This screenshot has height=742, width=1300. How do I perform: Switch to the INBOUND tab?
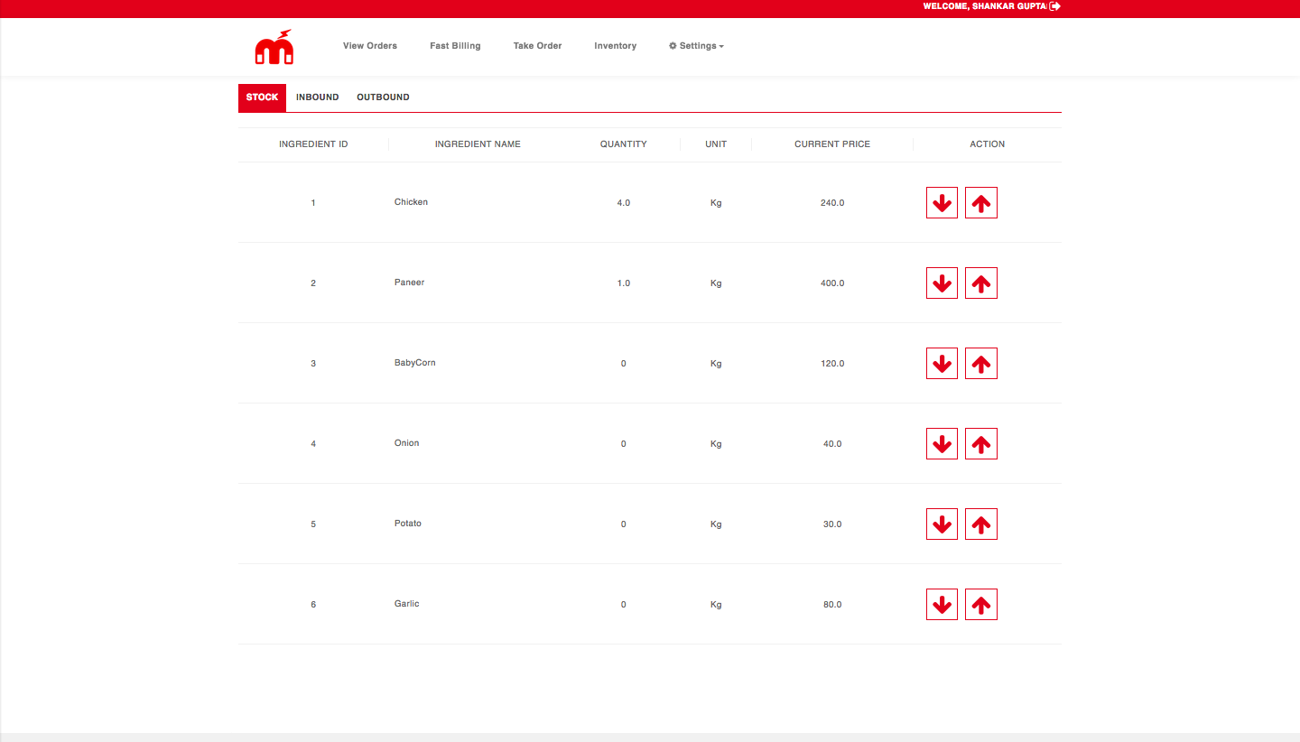318,97
